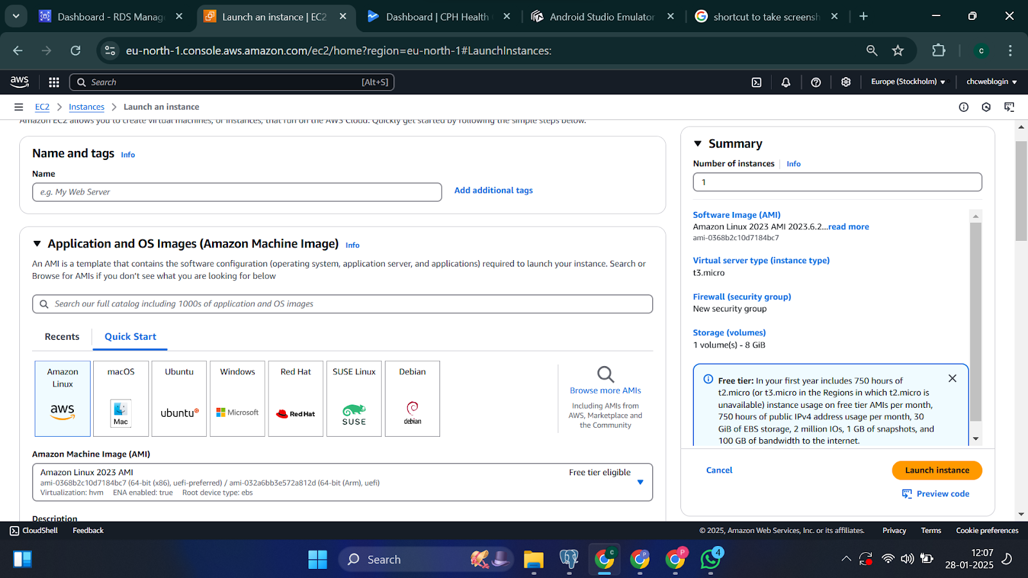Open the CloudShell icon in top navigation
This screenshot has height=578, width=1028.
tap(757, 82)
